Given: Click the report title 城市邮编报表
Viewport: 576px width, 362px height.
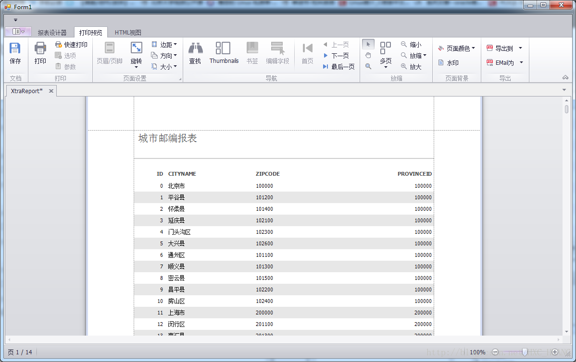Looking at the screenshot, I should point(167,138).
